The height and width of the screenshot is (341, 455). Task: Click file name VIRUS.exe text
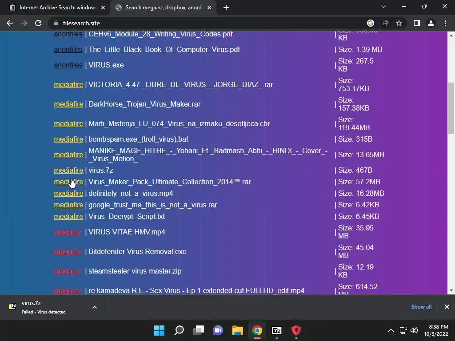[106, 65]
